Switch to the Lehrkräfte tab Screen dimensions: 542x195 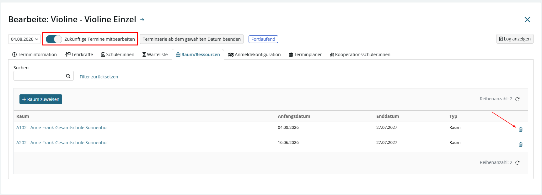click(79, 55)
